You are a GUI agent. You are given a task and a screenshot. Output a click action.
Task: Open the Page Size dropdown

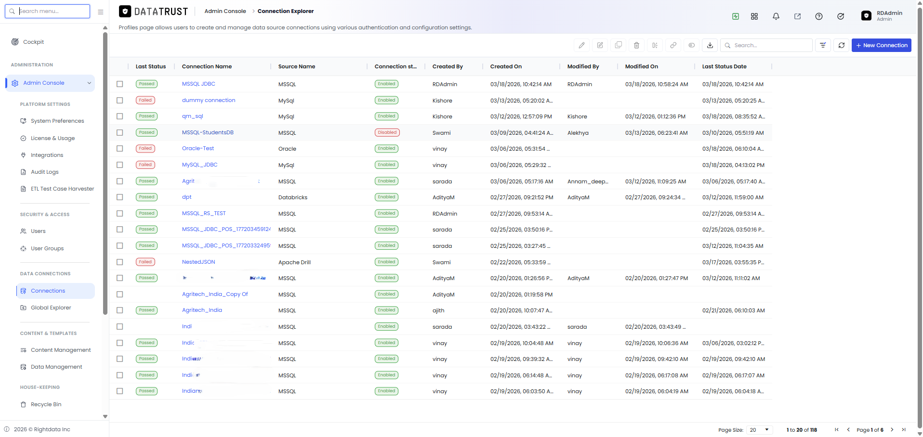tap(760, 430)
